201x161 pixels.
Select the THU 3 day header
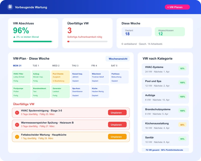point(75,66)
